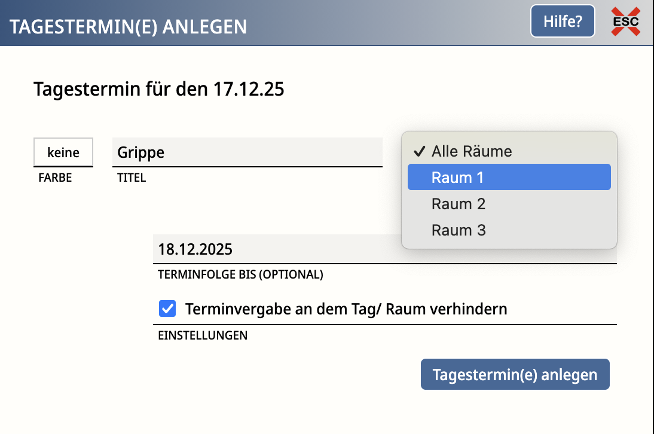Close the dialog with the ESC icon
This screenshot has height=434, width=654.
(625, 22)
